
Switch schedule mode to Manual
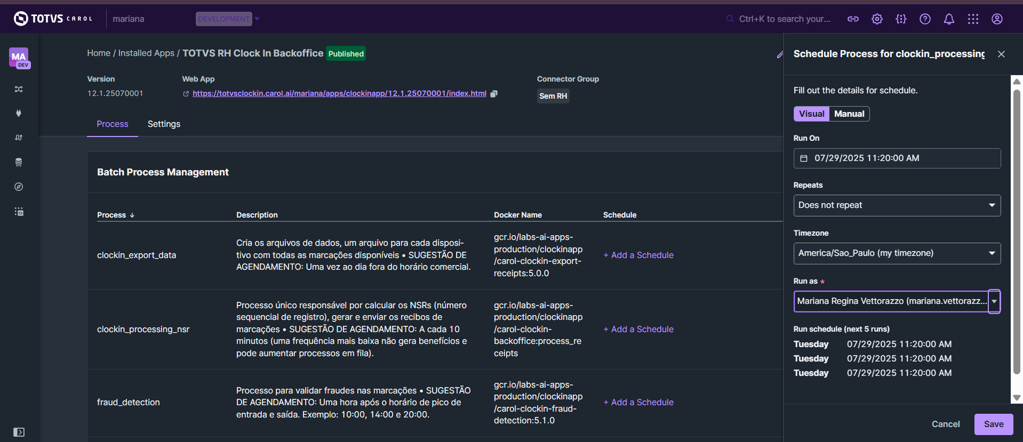[849, 114]
